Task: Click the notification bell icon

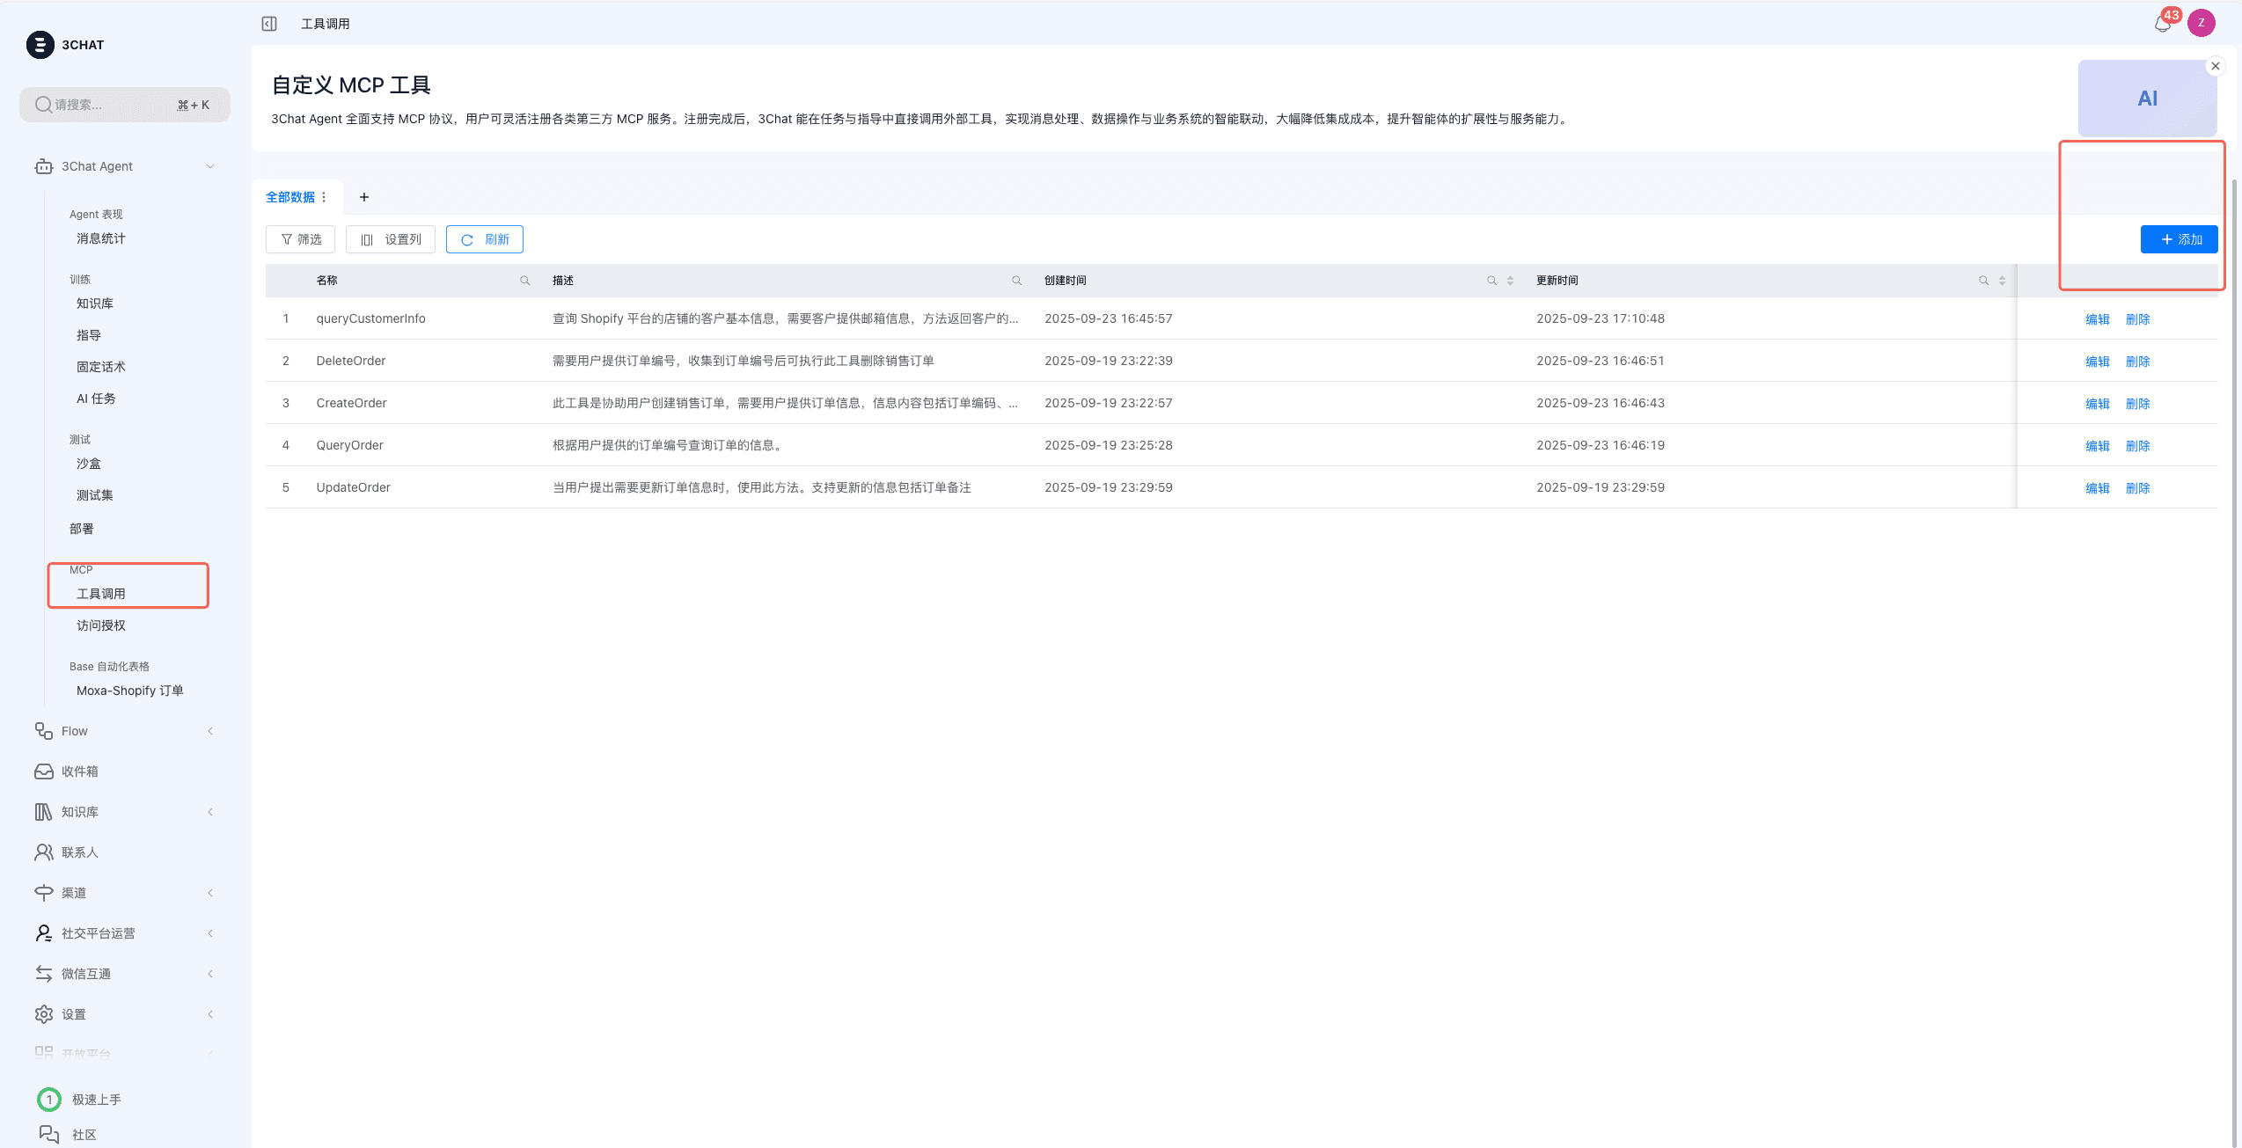Action: [2162, 24]
